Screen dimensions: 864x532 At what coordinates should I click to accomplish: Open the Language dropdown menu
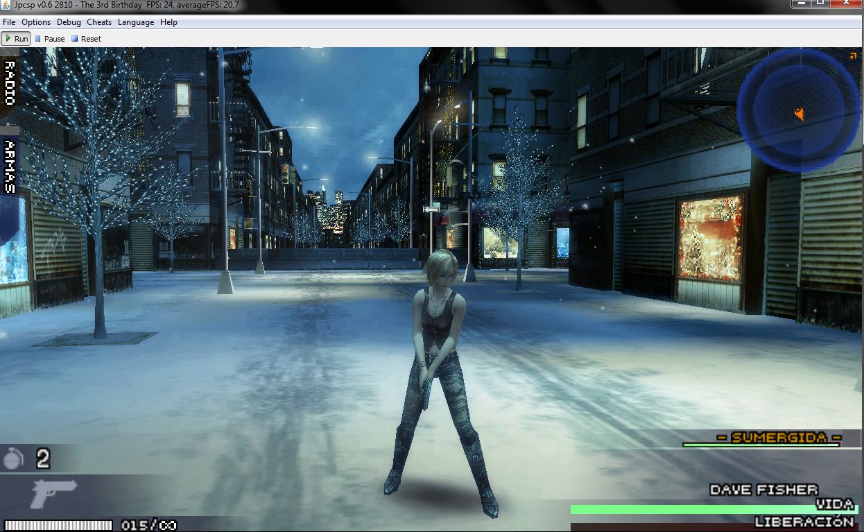click(136, 22)
